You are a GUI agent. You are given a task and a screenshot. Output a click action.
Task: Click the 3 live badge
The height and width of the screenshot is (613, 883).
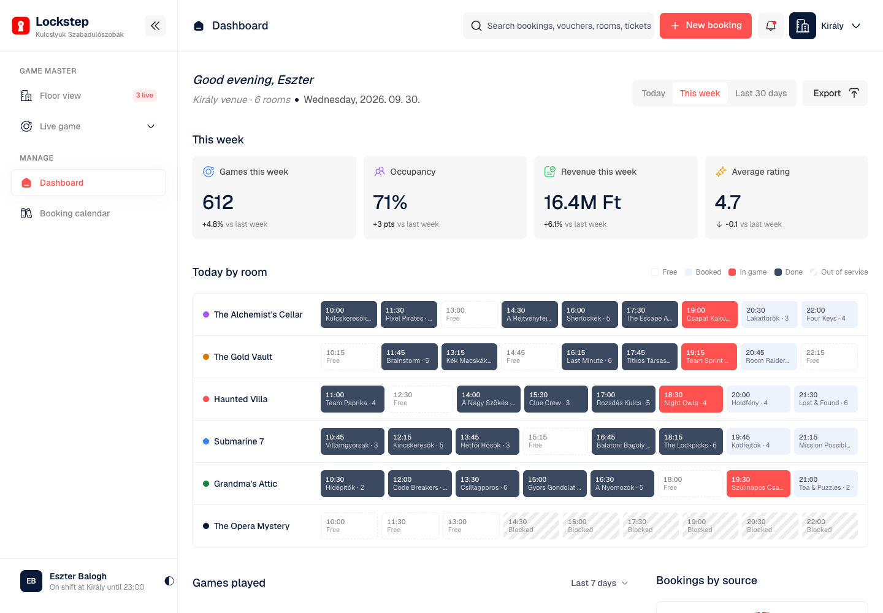click(x=145, y=96)
